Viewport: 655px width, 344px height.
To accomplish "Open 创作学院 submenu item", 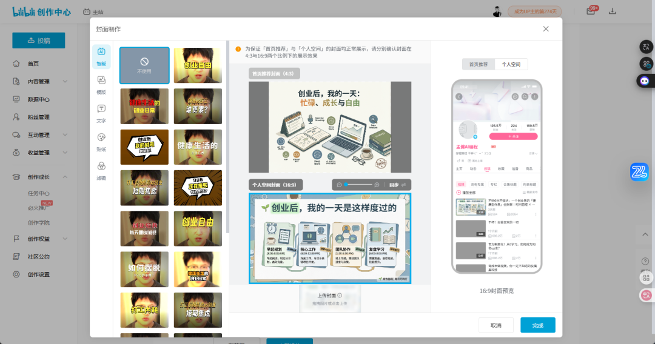I will point(38,223).
